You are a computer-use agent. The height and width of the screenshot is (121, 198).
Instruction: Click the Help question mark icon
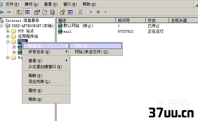pyautogui.click(x=62, y=12)
